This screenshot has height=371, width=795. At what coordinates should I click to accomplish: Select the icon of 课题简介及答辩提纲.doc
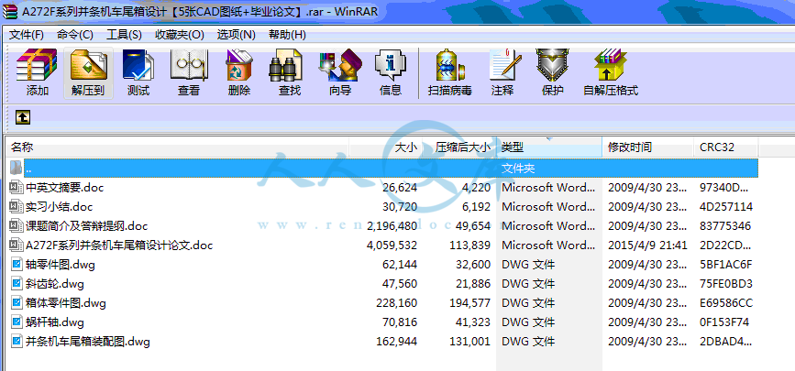click(x=17, y=226)
